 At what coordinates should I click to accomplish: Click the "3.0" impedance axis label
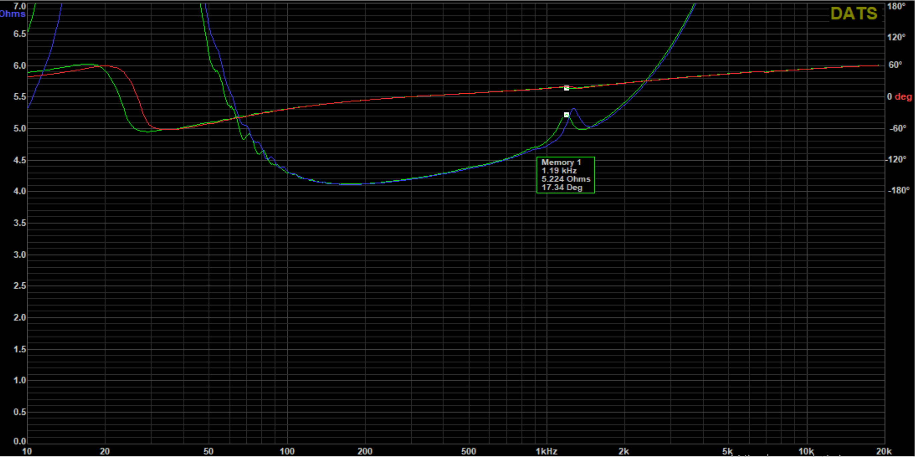(x=19, y=255)
